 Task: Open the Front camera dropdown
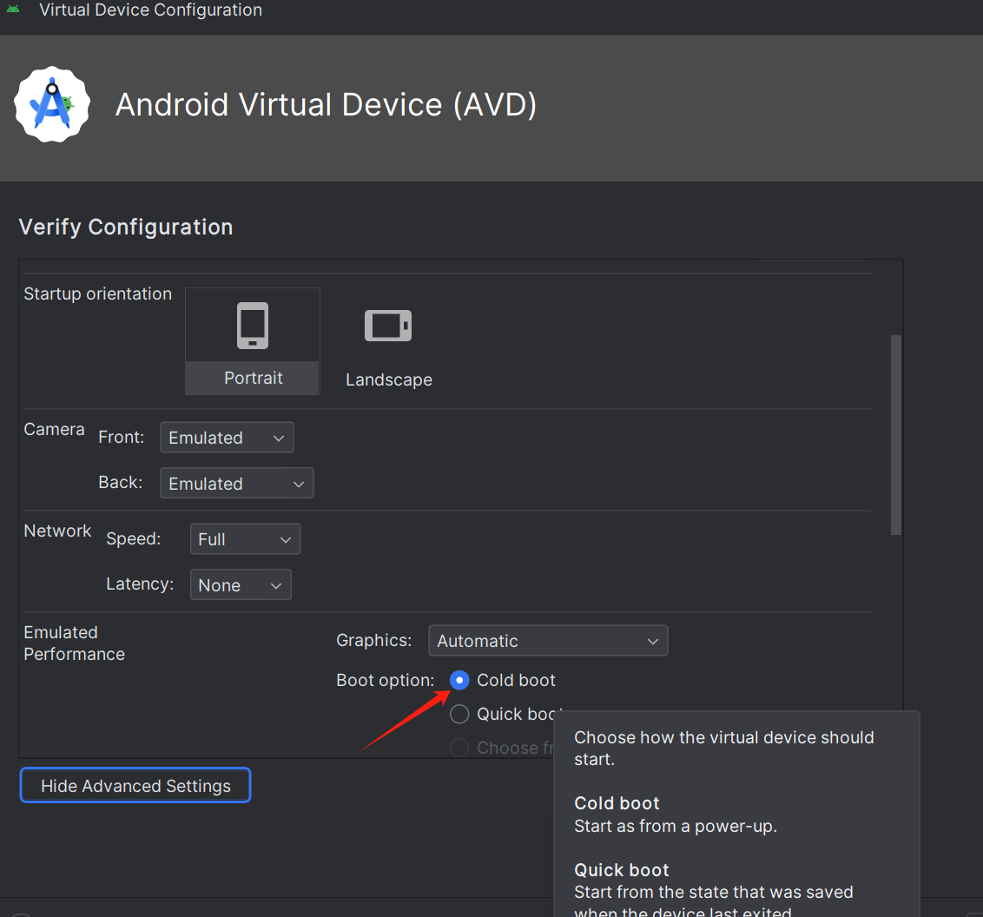pos(227,438)
